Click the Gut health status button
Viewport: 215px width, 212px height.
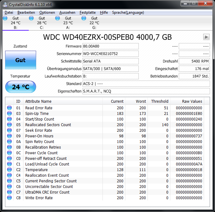click(x=21, y=60)
